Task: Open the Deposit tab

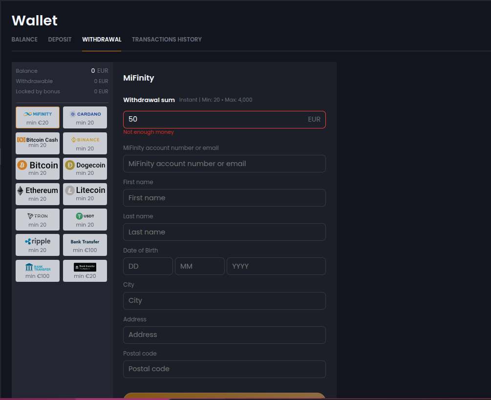Action: pos(60,40)
